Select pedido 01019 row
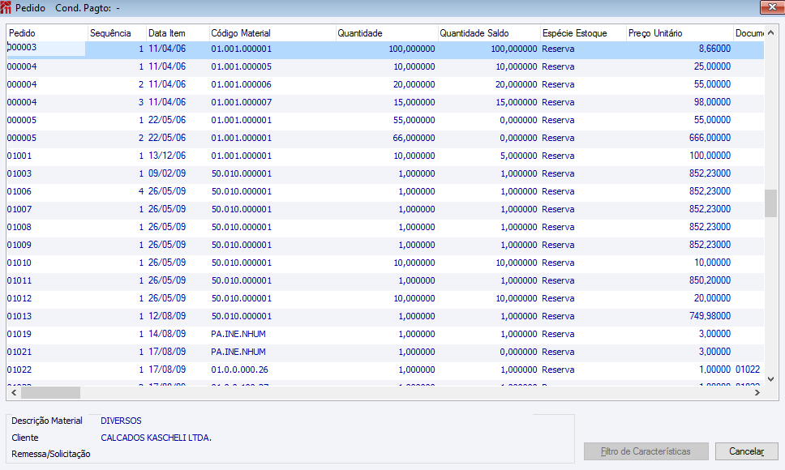The image size is (785, 470). point(385,334)
